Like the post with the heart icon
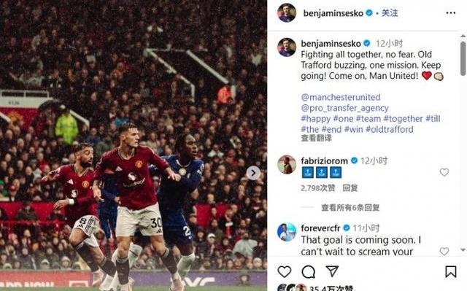 (x=284, y=271)
